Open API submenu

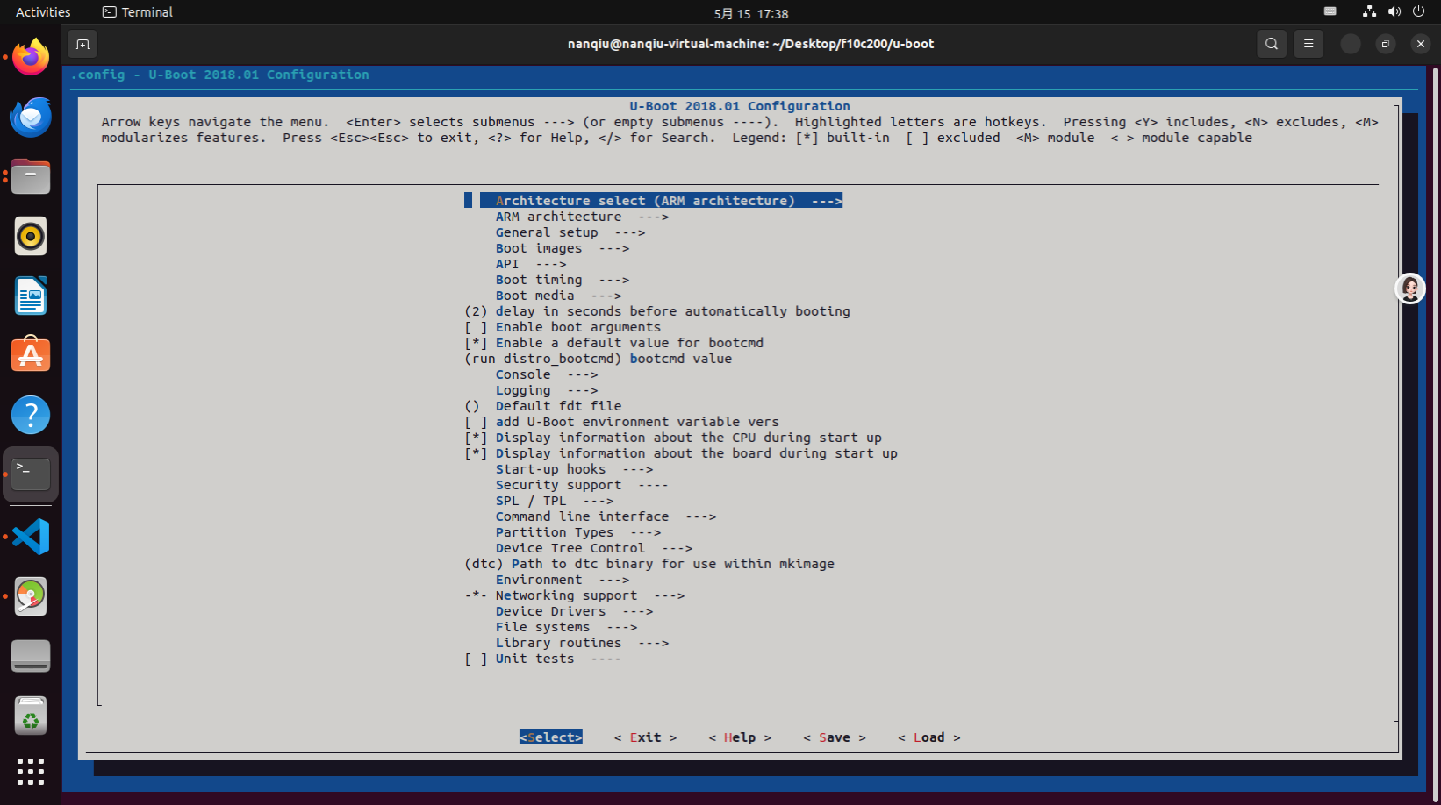[x=531, y=264]
